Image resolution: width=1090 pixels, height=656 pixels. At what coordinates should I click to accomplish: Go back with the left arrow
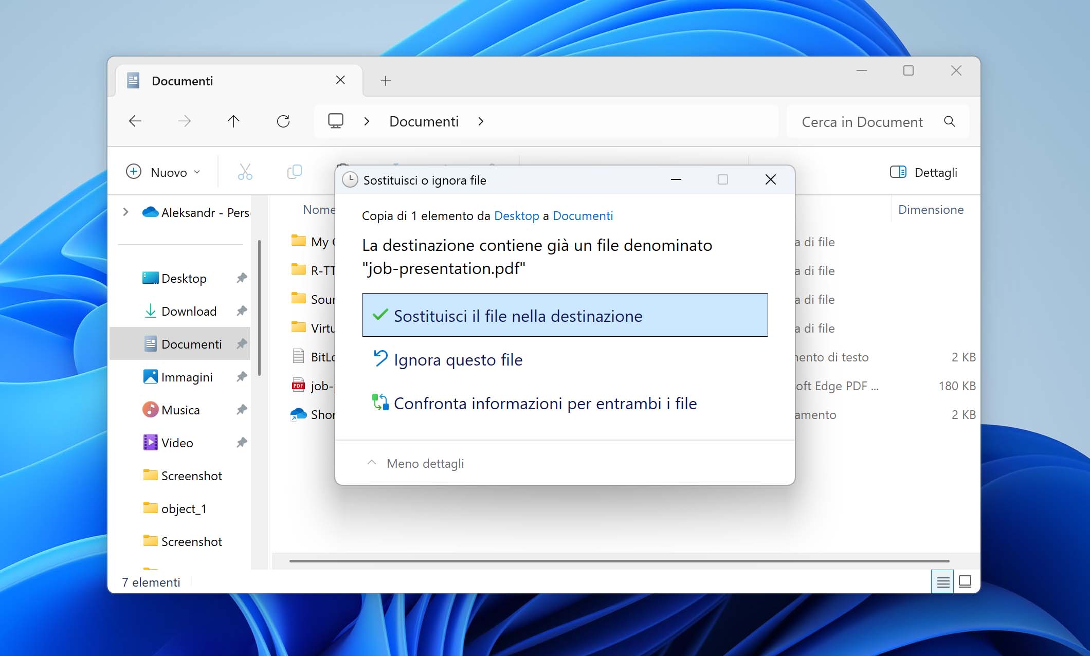tap(135, 121)
